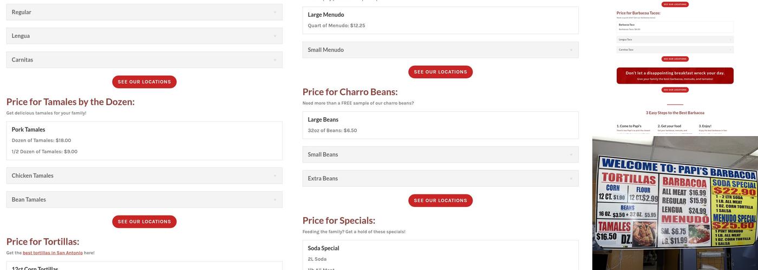758x270 pixels.
Task: Click the plus icon beside Chicken Tamales
Action: point(275,176)
